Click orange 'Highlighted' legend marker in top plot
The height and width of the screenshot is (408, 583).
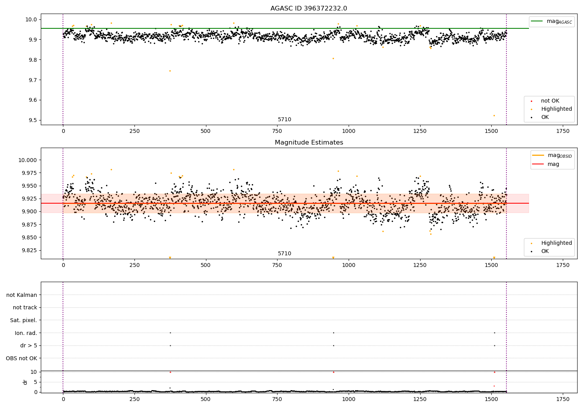(531, 109)
